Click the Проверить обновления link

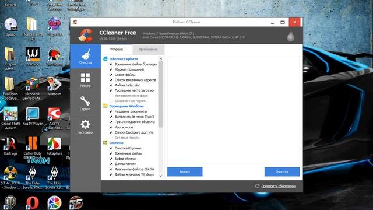click(x=279, y=186)
